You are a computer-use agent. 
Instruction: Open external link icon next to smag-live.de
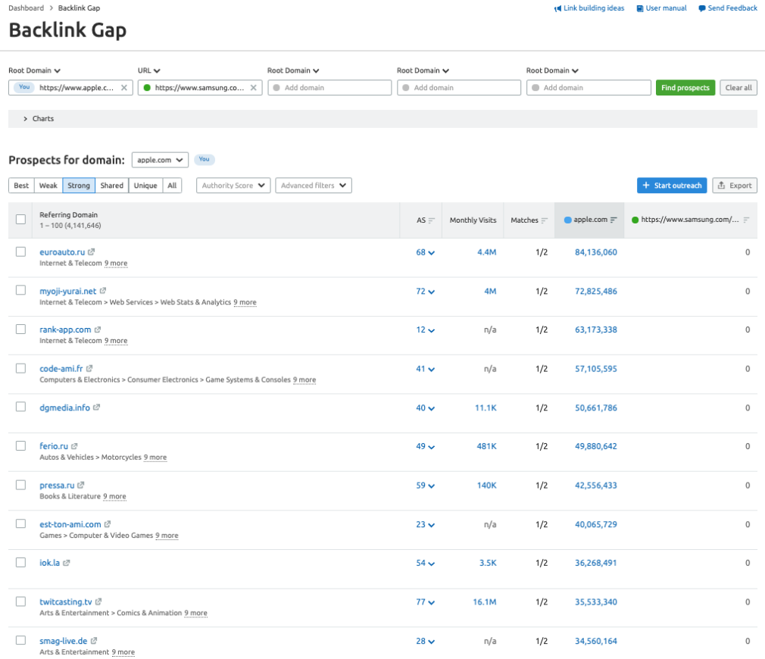(x=94, y=641)
